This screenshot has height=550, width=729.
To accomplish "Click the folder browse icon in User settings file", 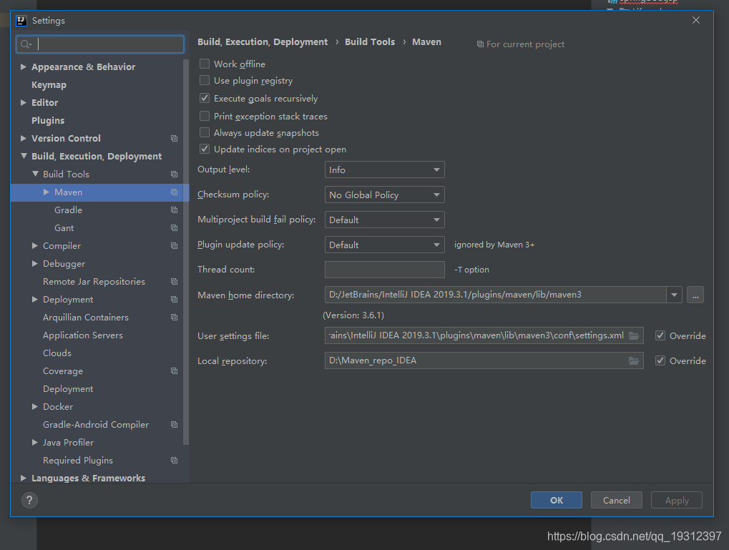I will 634,335.
